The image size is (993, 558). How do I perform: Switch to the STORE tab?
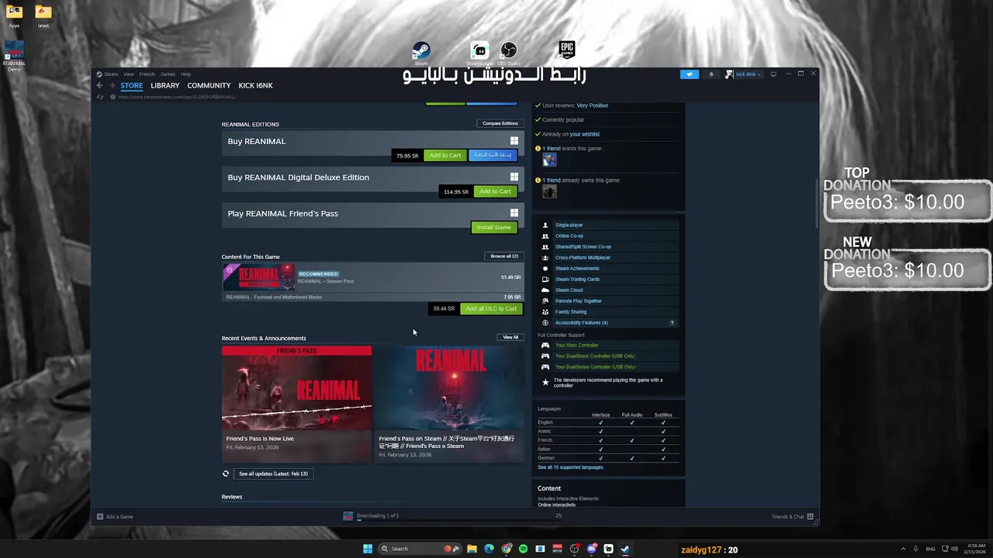[x=131, y=85]
